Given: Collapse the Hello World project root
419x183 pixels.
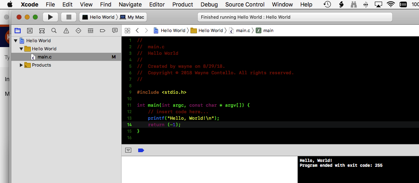Looking at the screenshot, I should [16, 41].
